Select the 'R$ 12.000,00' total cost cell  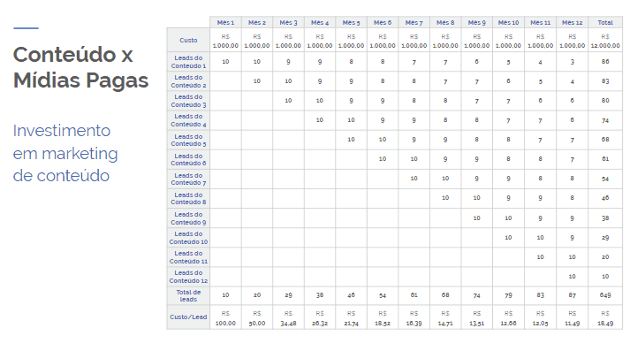tap(605, 41)
